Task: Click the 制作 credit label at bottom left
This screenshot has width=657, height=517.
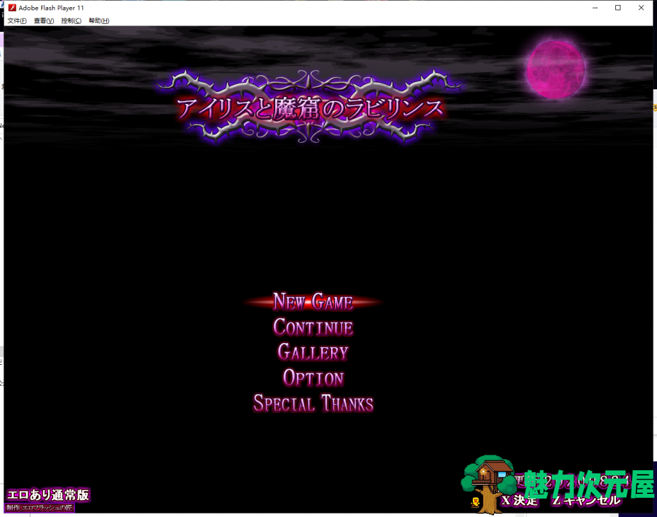Action: [40, 508]
